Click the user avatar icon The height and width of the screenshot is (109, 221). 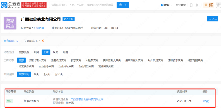coord(218,5)
